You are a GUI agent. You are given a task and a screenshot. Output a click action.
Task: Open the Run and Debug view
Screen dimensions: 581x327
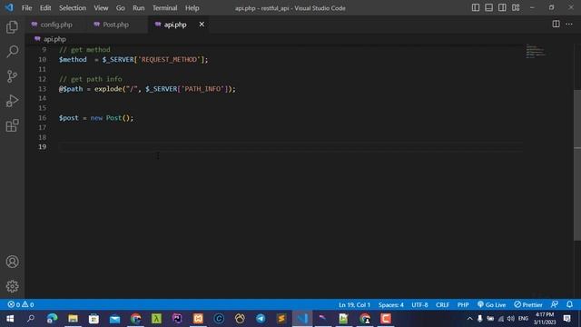(x=12, y=101)
